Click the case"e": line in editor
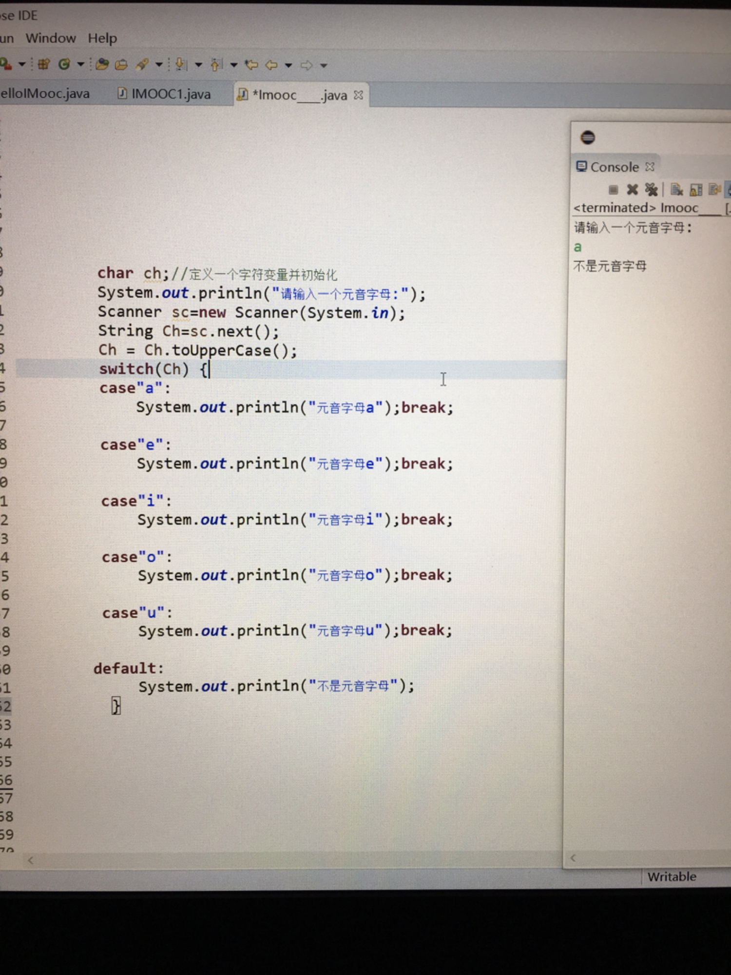Image resolution: width=731 pixels, height=975 pixels. (136, 445)
